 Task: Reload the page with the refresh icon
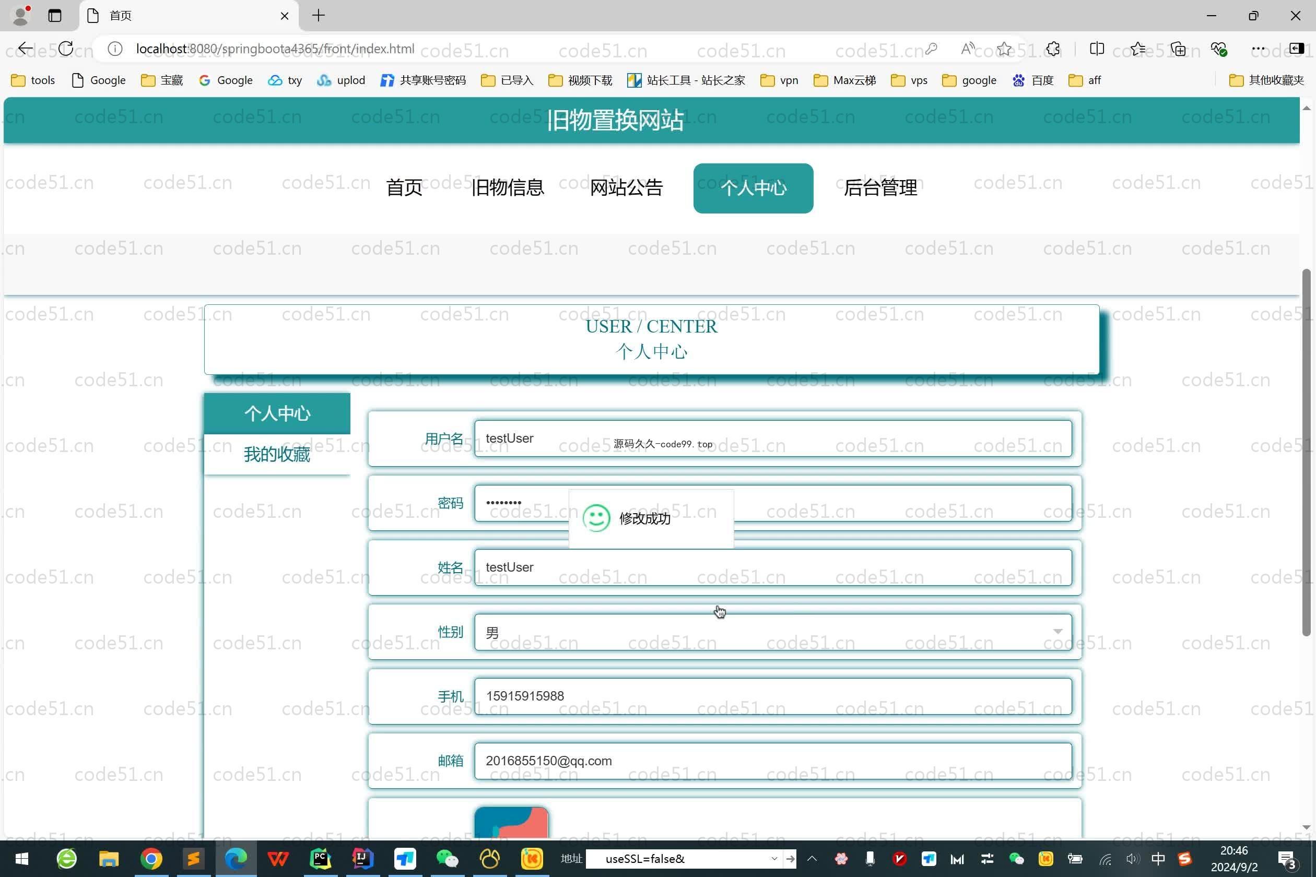(65, 49)
